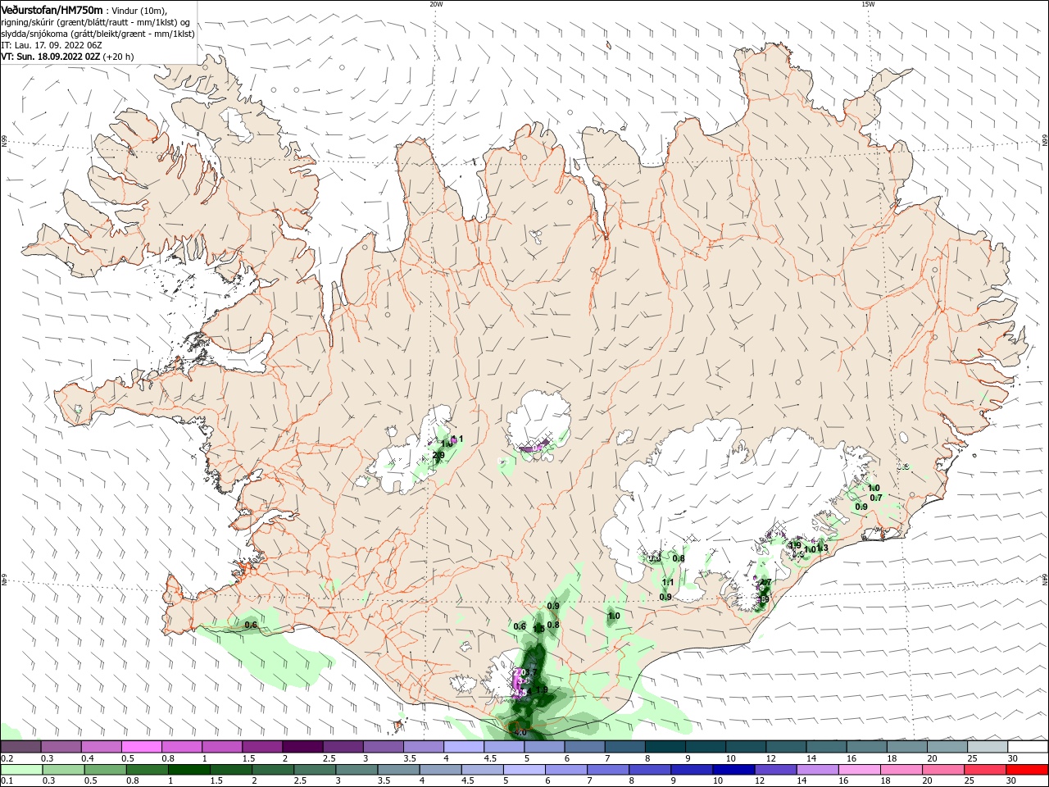The width and height of the screenshot is (1049, 787).
Task: Pick the red swatch above 30 in the lower legend
Action: pyautogui.click(x=1027, y=770)
